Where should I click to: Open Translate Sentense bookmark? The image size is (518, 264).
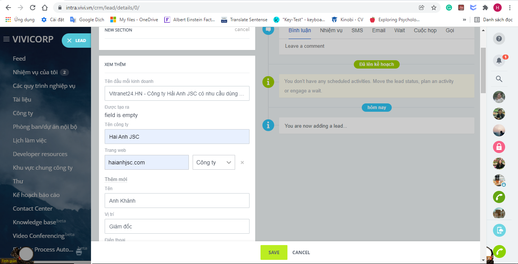(x=244, y=20)
